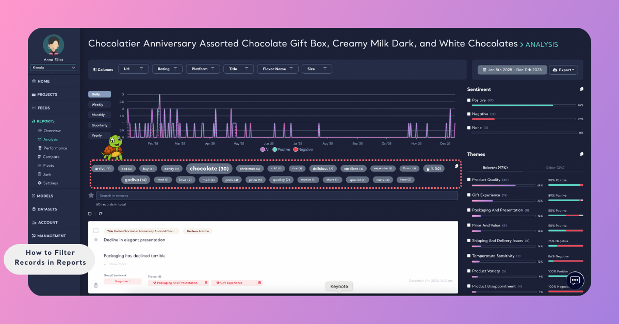Open the Title column filter

pyautogui.click(x=239, y=69)
